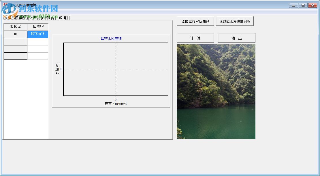Click 读取库容水位曲线 to load curve data
This screenshot has height=176, width=320.
pos(195,21)
